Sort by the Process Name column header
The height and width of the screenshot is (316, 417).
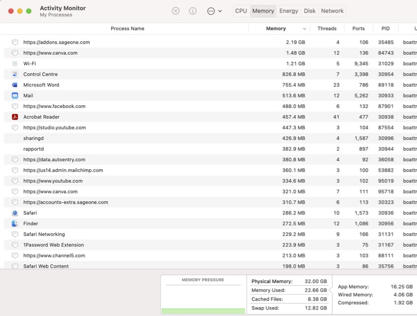127,28
